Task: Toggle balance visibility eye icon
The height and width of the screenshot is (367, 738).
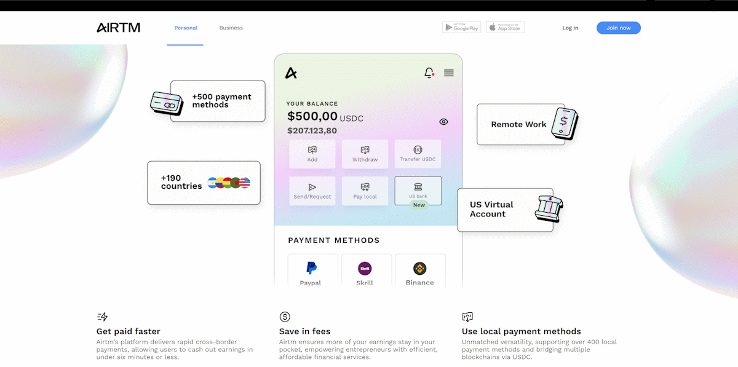Action: [443, 122]
